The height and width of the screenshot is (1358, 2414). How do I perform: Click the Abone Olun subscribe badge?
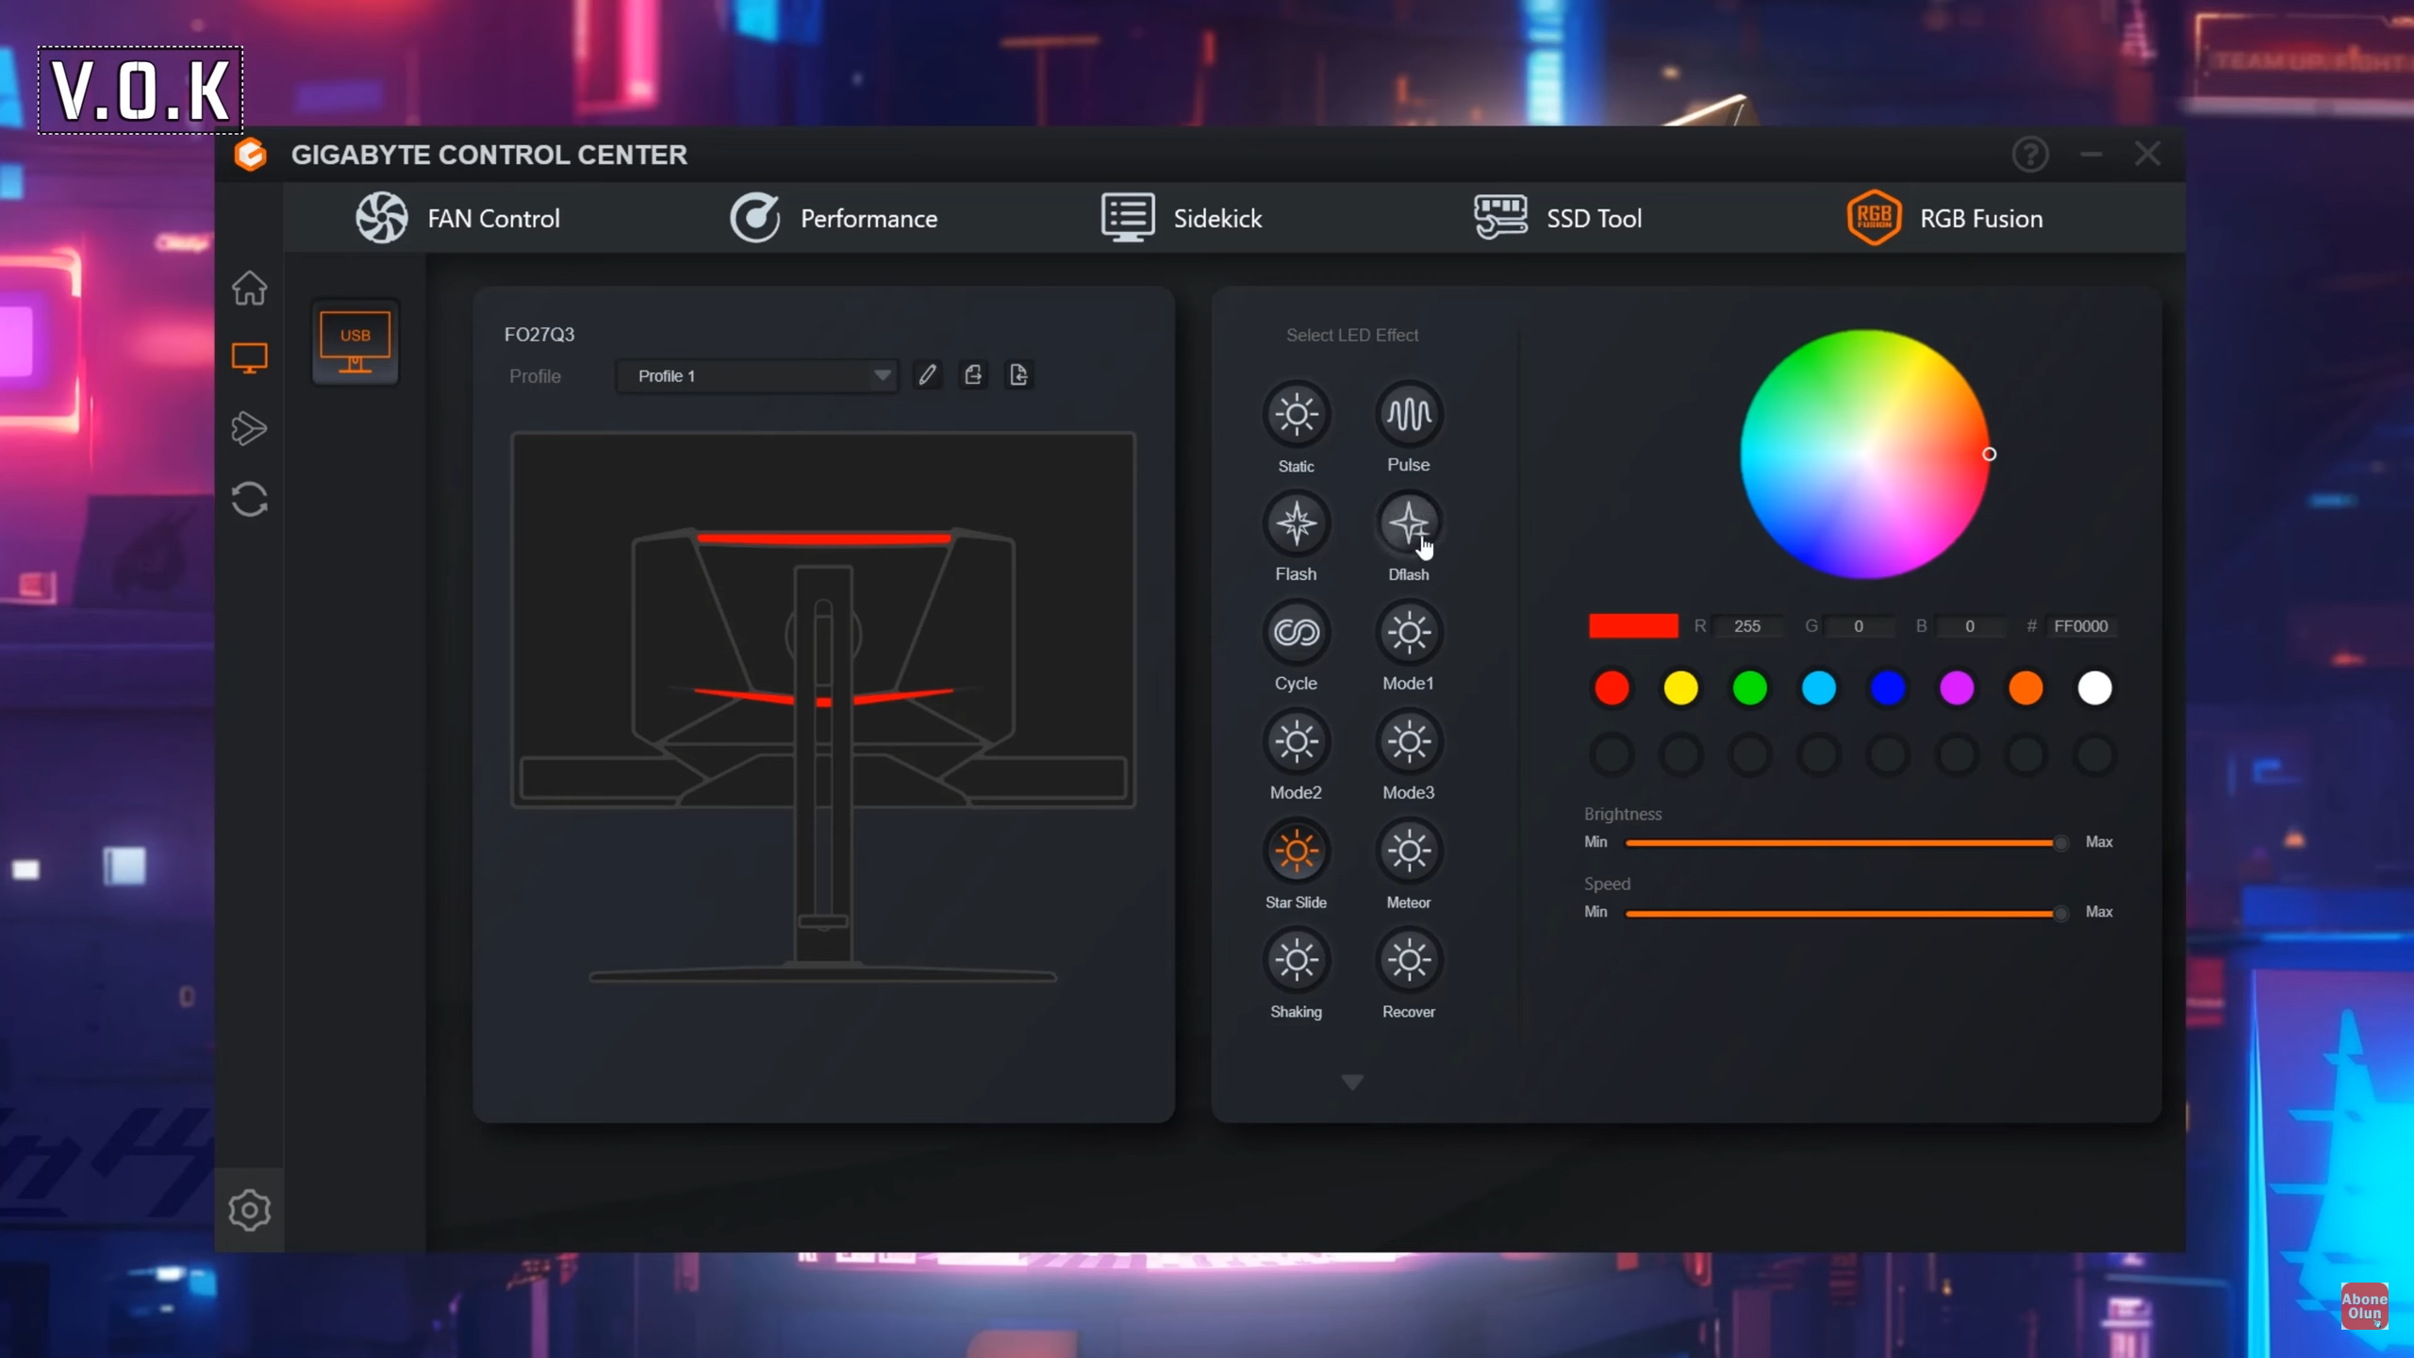click(2365, 1306)
